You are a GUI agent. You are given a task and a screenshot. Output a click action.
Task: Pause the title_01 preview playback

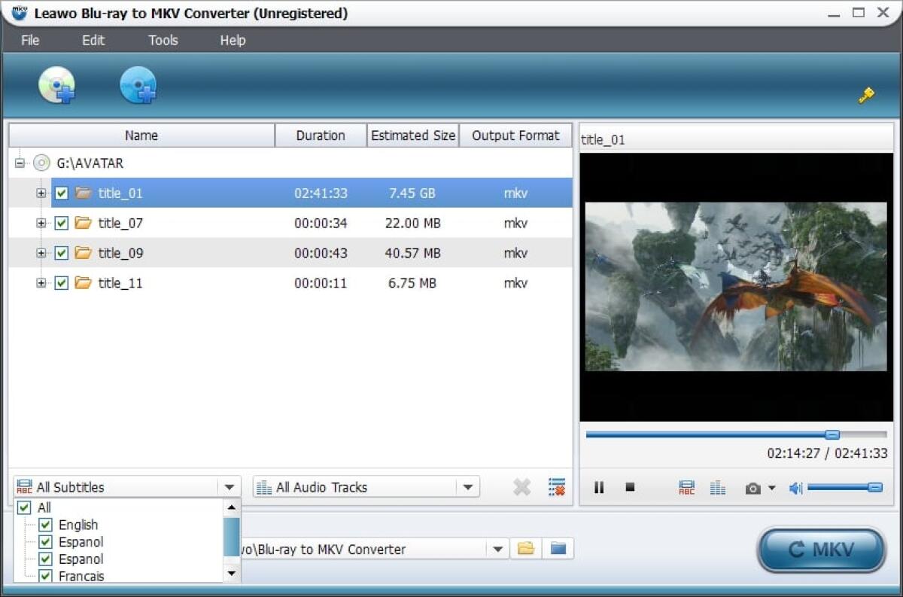[599, 487]
